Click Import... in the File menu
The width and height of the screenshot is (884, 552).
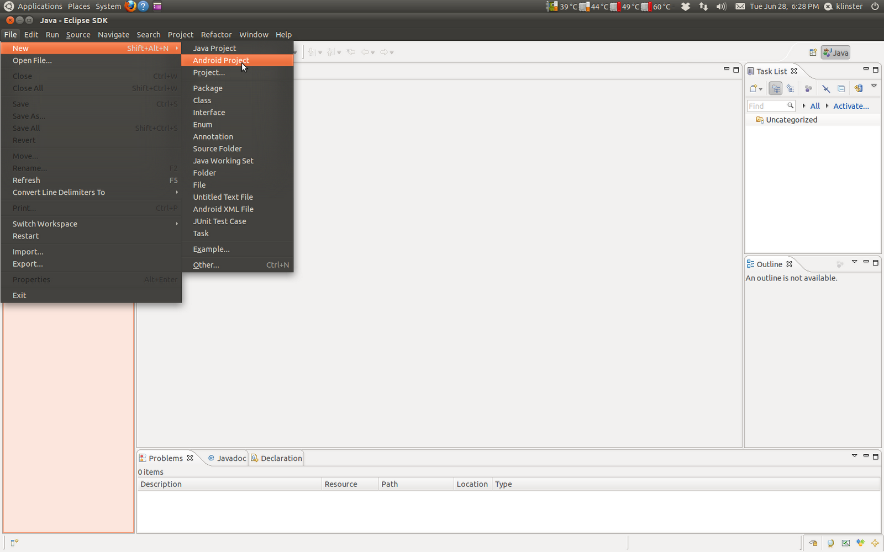pos(91,252)
